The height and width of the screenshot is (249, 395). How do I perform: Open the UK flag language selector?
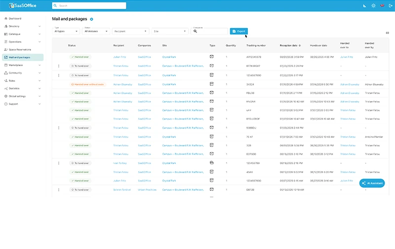point(382,5)
